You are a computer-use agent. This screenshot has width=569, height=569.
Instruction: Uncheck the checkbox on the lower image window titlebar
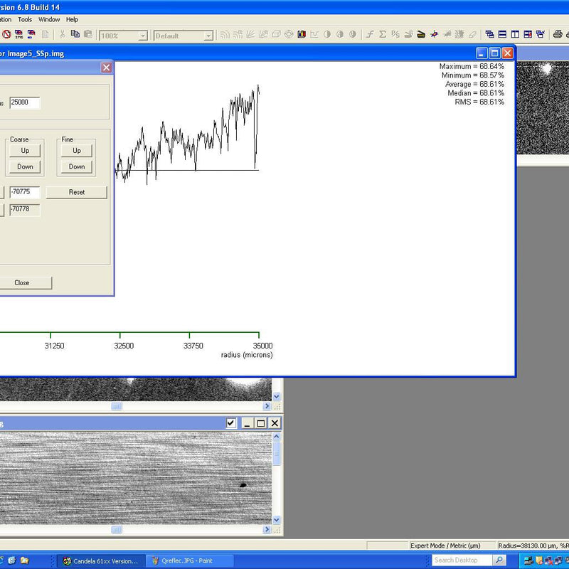[230, 422]
